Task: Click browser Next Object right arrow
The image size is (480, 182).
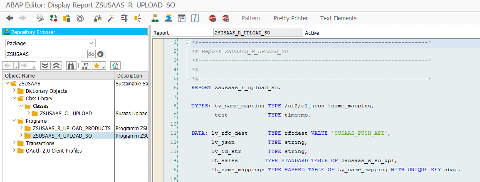Action: (x=25, y=66)
